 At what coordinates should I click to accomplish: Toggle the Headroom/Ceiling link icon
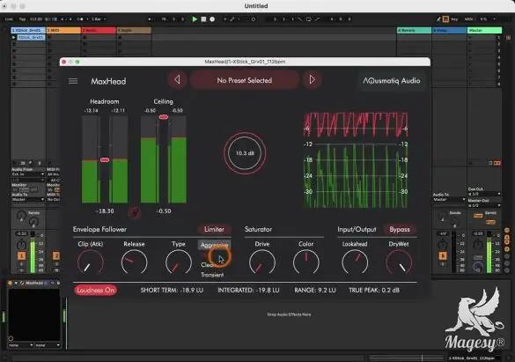pos(135,213)
